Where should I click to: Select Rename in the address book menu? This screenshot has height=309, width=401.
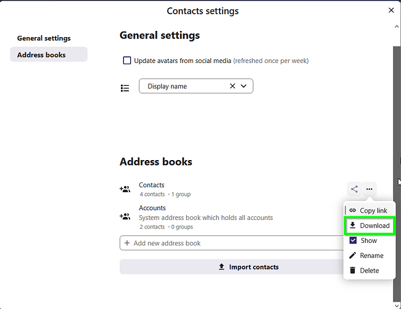[369, 255]
